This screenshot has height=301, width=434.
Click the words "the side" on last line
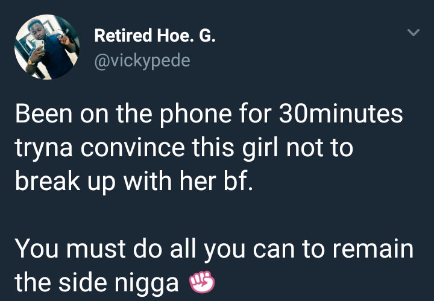(x=61, y=282)
